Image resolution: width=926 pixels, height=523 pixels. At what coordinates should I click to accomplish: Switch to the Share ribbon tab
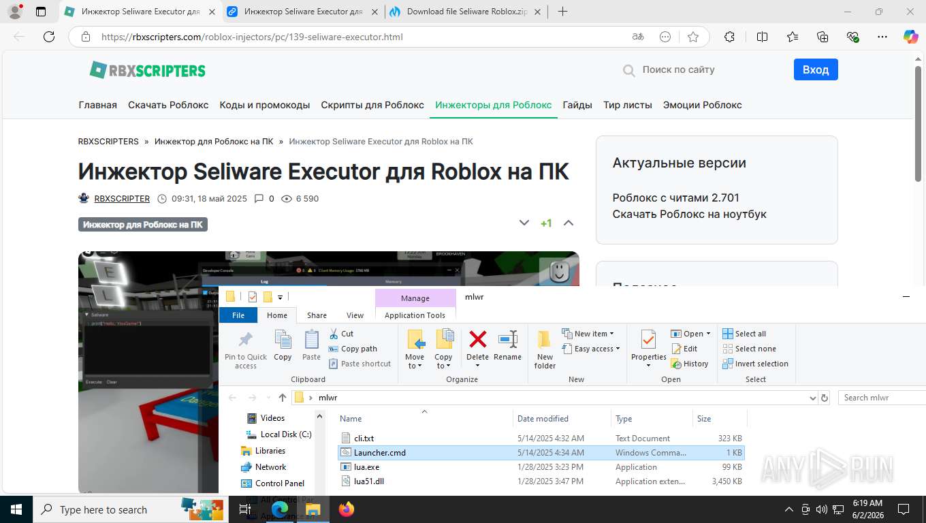pos(317,315)
